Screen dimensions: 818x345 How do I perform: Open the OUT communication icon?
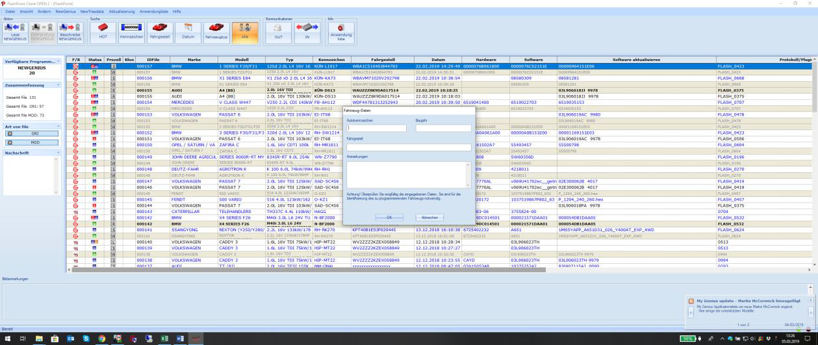(x=279, y=32)
